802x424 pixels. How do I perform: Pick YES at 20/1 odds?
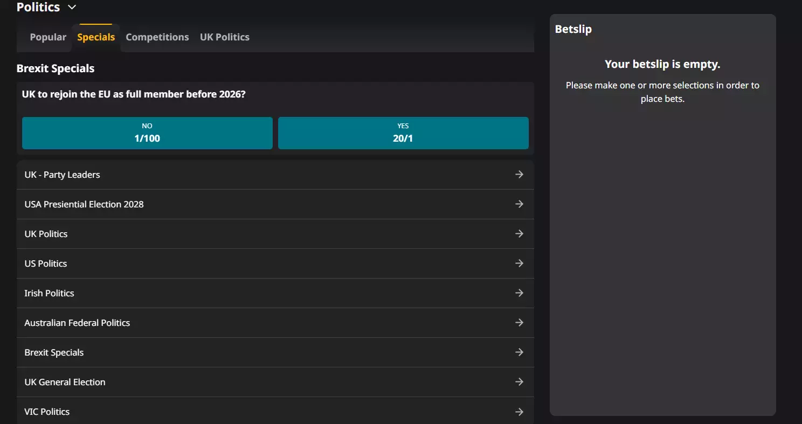pyautogui.click(x=403, y=133)
